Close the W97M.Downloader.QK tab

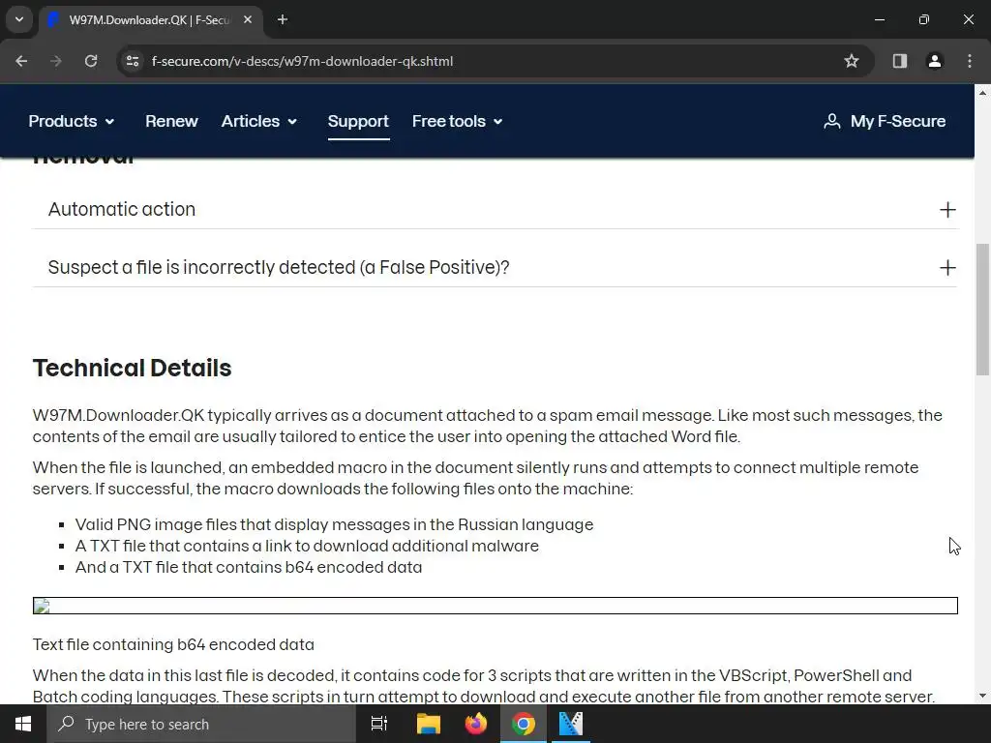coord(248,19)
